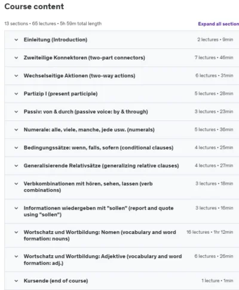
Task: Expand the Einleitung (Introduction) section chevron
Action: pyautogui.click(x=16, y=40)
